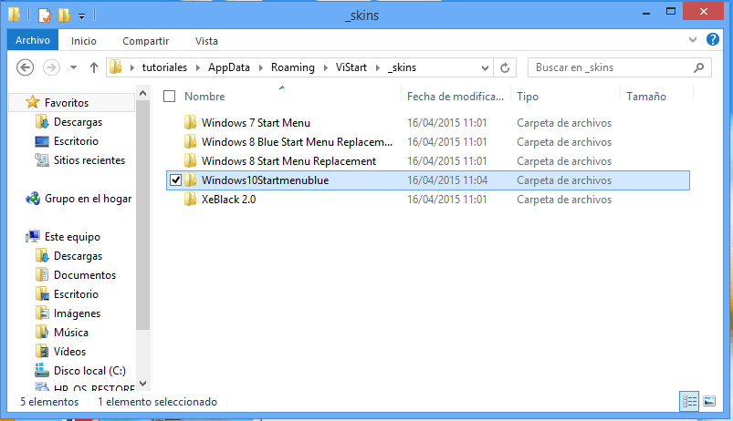
Task: Tick the select-all checkbox beside Nombre
Action: [x=169, y=97]
